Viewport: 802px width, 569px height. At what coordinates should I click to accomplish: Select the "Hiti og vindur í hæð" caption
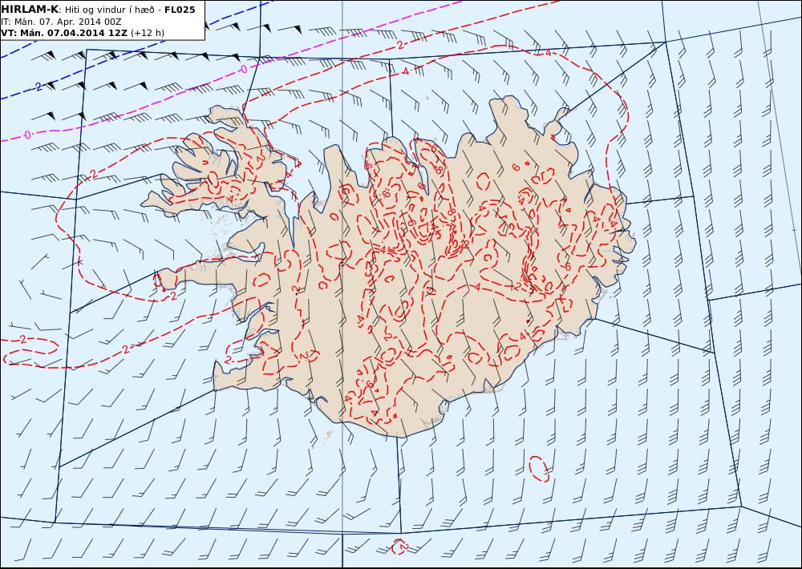tap(109, 10)
